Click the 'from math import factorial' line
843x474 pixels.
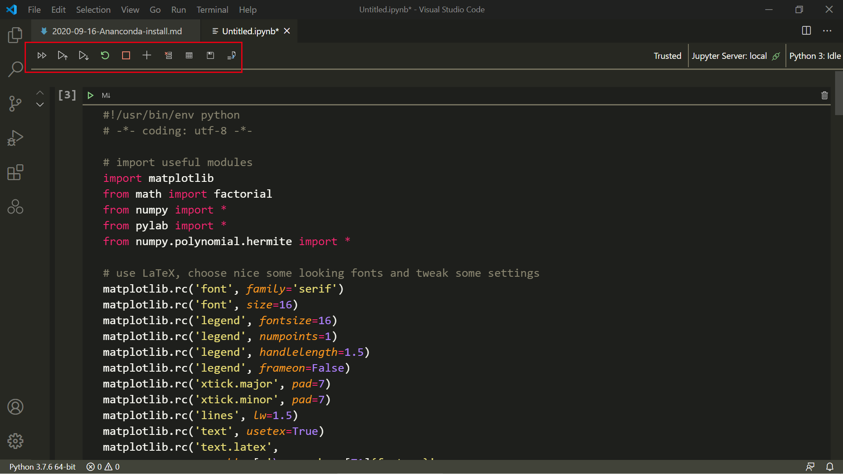click(x=188, y=194)
